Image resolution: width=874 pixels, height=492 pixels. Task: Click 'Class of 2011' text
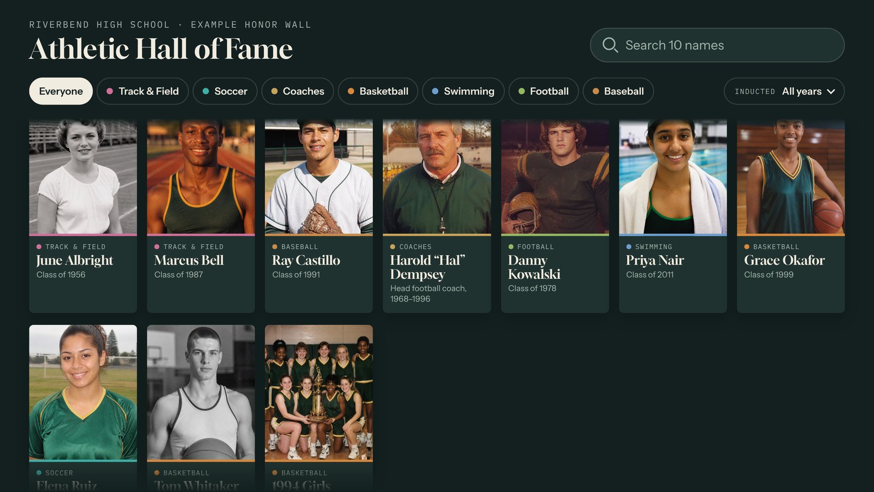(x=649, y=274)
